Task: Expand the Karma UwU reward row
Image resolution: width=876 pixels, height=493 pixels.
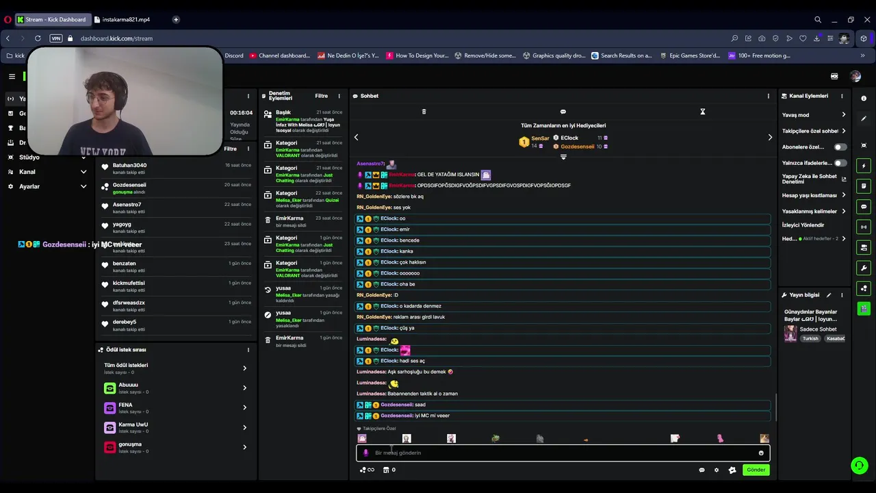Action: [x=175, y=427]
